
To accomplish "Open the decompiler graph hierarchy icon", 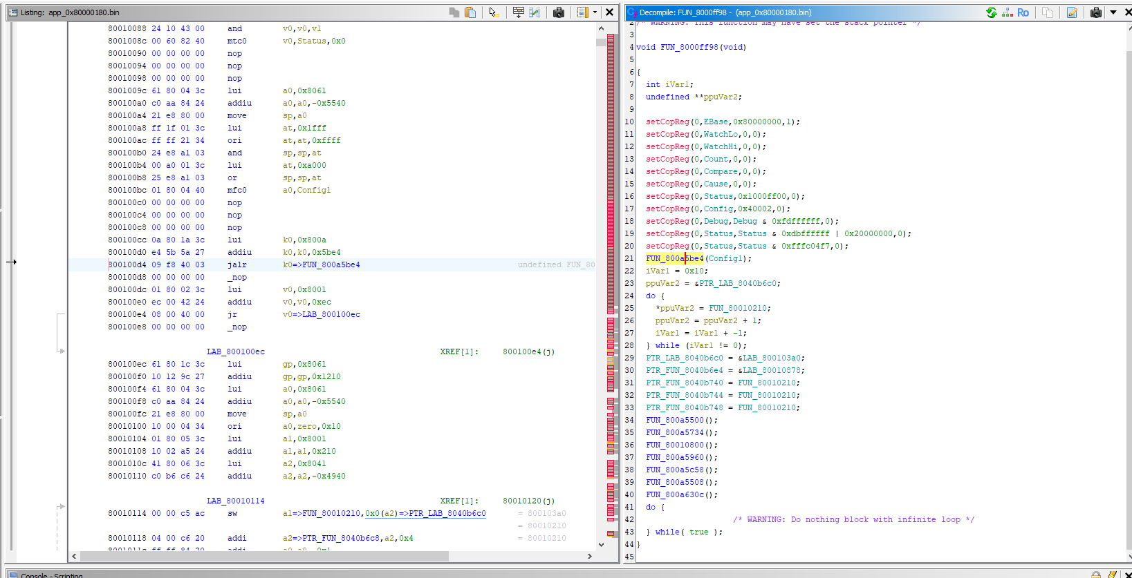I will [1007, 12].
